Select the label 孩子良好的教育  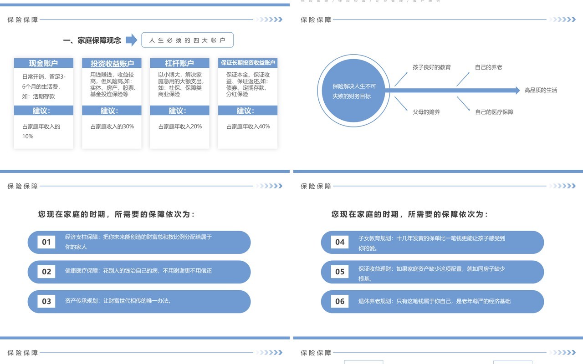pos(432,67)
